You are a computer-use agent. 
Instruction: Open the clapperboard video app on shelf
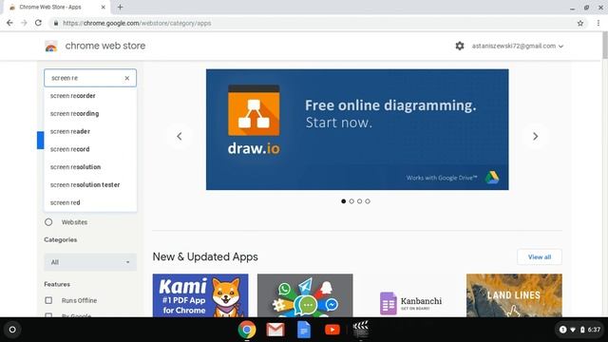(361, 330)
